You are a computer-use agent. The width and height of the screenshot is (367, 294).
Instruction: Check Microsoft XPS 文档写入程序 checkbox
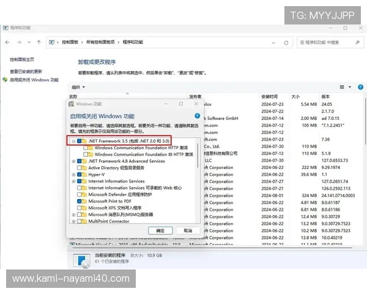pyautogui.click(x=79, y=208)
